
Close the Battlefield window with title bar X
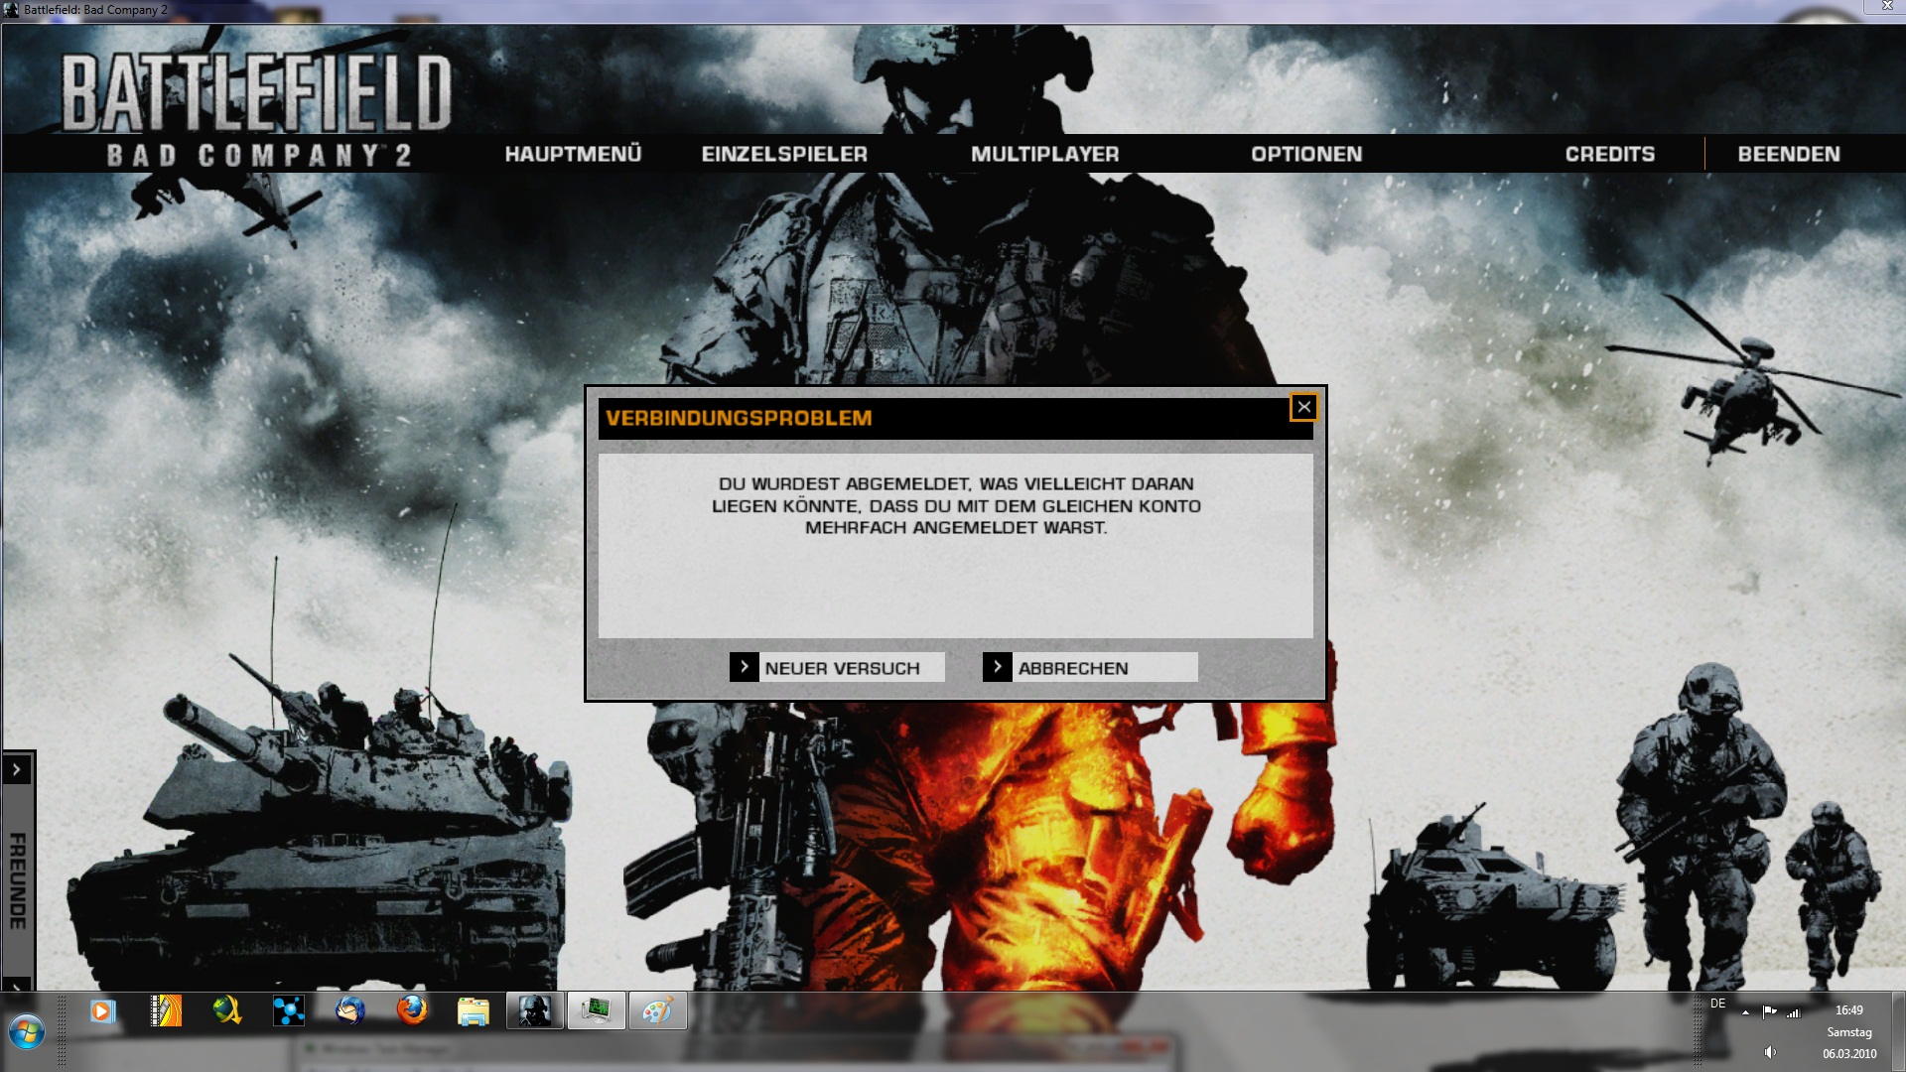coord(1887,6)
